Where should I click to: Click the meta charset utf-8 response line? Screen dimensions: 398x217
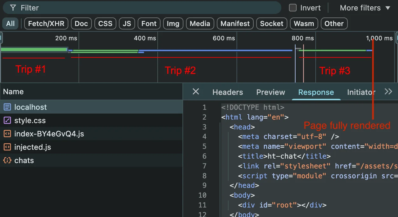pos(289,136)
